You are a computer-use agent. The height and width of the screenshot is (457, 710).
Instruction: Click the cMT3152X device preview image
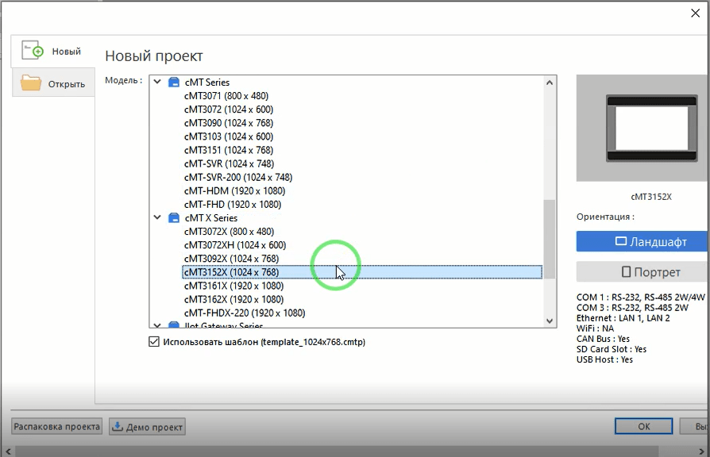tap(646, 129)
